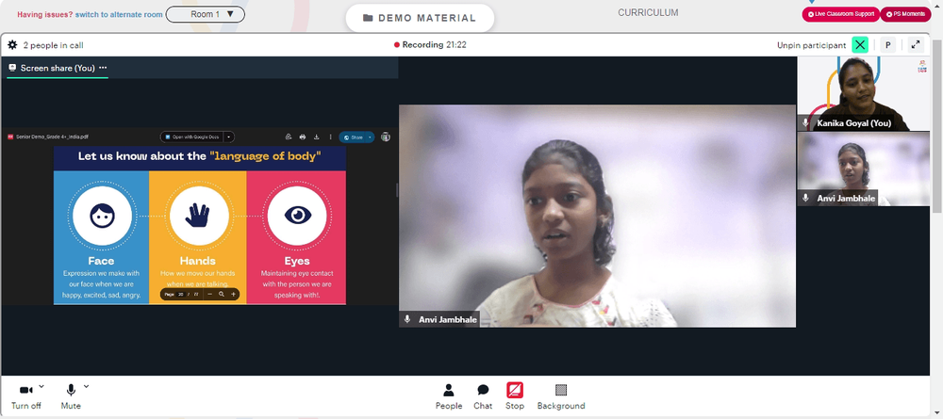Click the page vertical scrollbar
The width and height of the screenshot is (943, 419).
click(x=937, y=126)
